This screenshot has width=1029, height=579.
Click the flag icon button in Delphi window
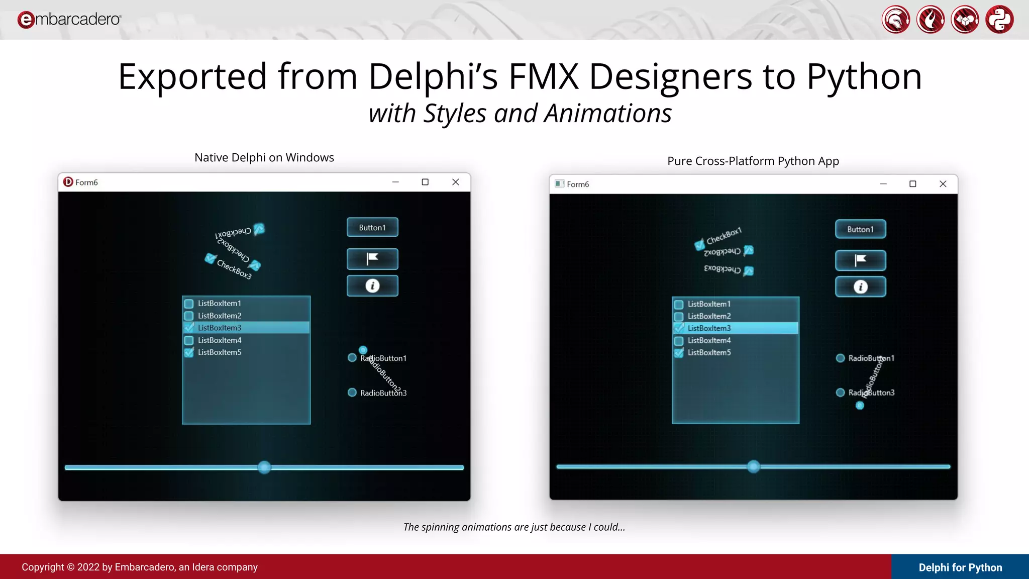pos(372,259)
